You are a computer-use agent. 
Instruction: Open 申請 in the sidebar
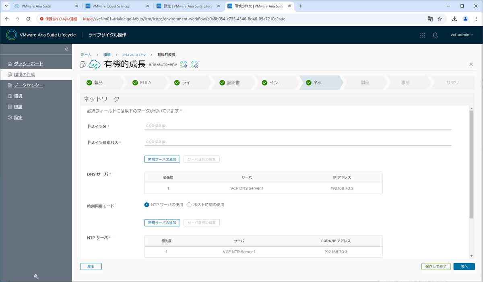coord(18,107)
